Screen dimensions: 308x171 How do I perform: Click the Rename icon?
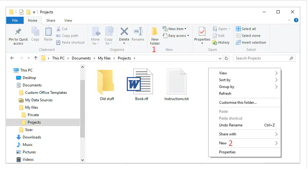pos(138,31)
